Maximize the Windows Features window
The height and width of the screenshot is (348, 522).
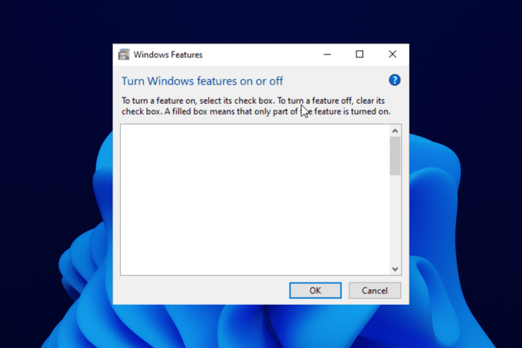(359, 54)
